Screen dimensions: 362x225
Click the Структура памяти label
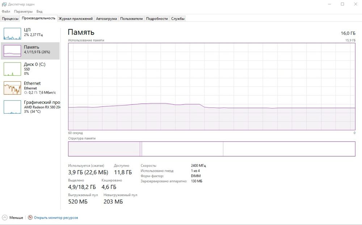[x=82, y=139]
